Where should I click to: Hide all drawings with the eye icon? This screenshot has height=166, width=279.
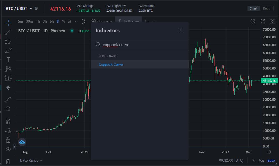click(8, 149)
